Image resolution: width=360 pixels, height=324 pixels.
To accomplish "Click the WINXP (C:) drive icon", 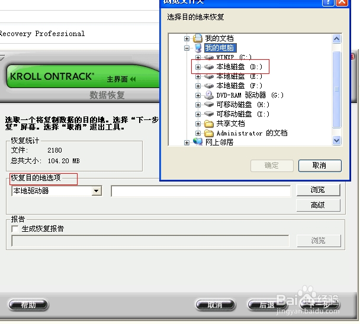I will 209,57.
